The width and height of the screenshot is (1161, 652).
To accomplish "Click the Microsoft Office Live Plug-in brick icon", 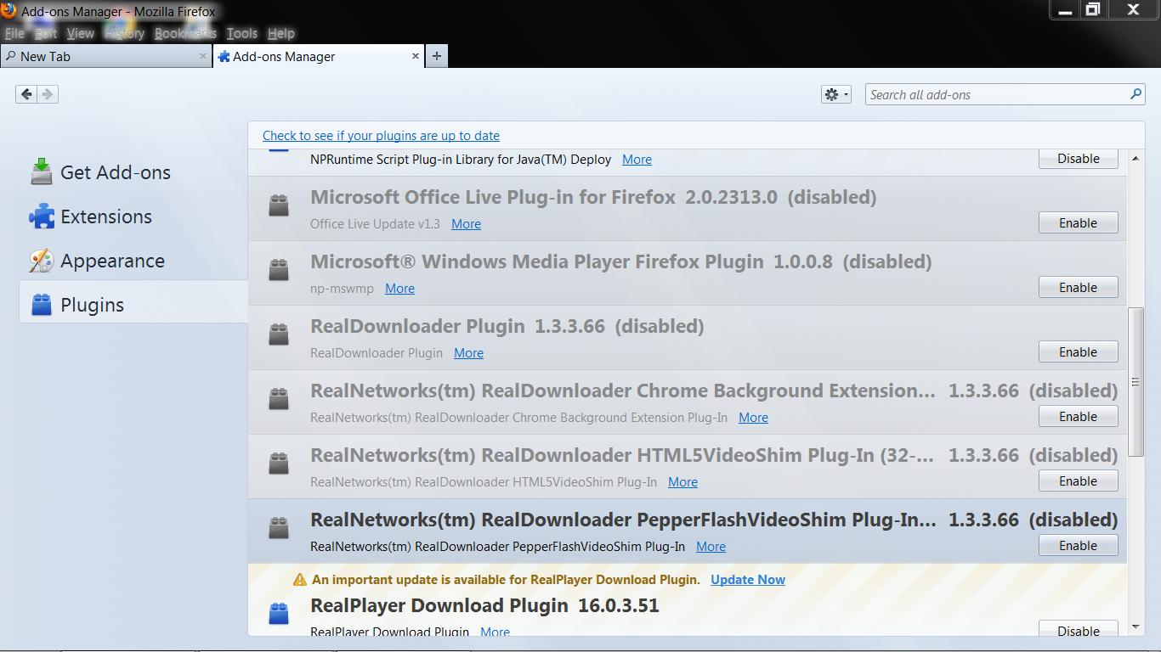I will tap(279, 205).
